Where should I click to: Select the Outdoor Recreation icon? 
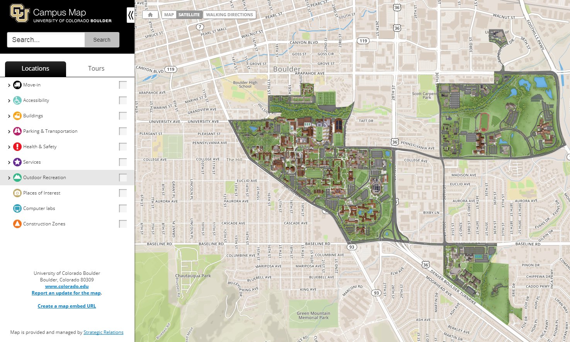pyautogui.click(x=16, y=177)
